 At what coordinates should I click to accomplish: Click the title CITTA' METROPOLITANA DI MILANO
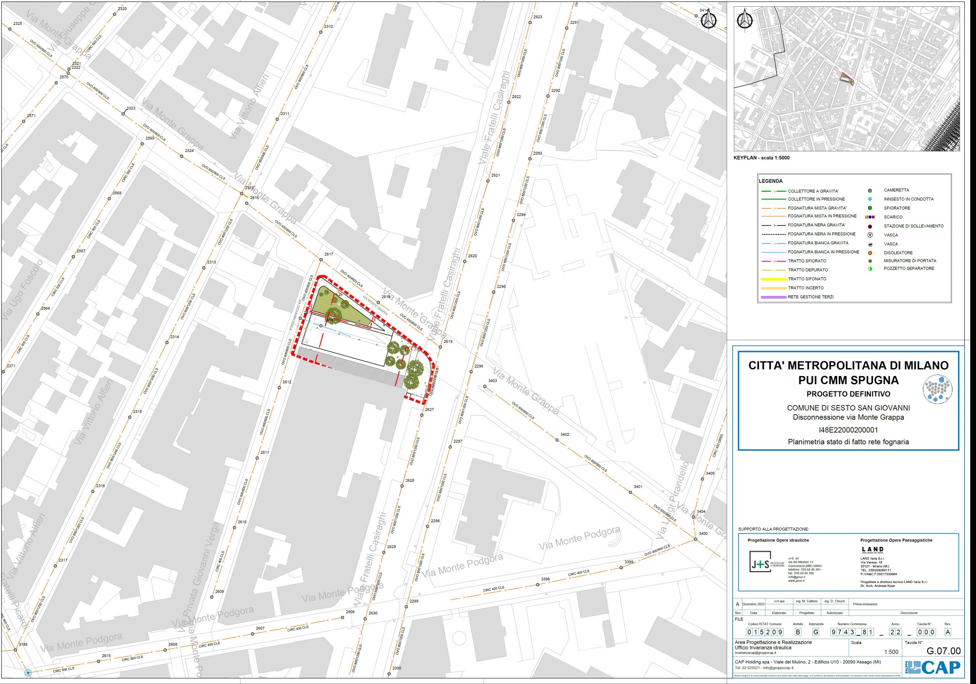click(x=849, y=365)
